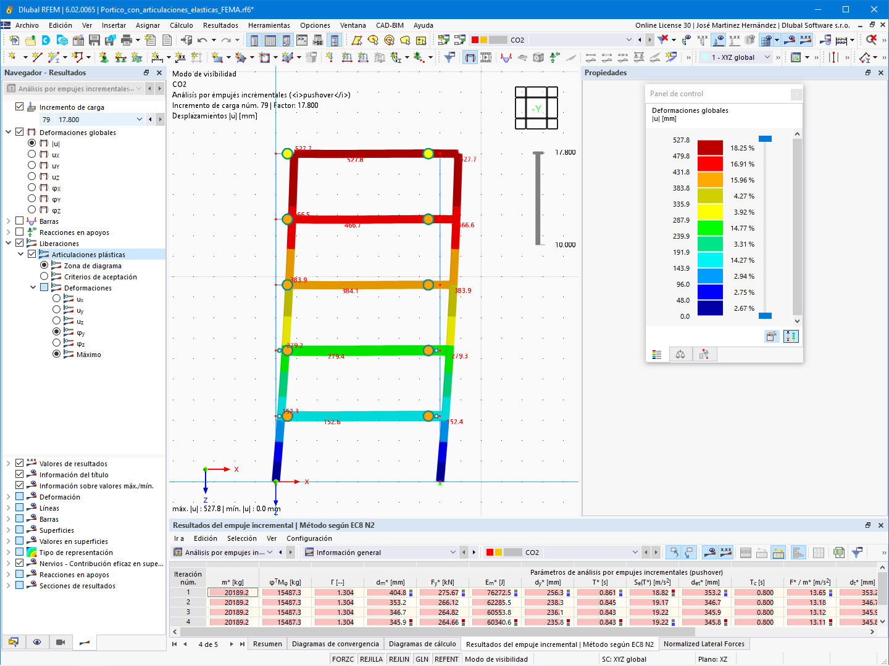The height and width of the screenshot is (666, 889).
Task: Click the delete results red X icon
Action: click(x=871, y=40)
